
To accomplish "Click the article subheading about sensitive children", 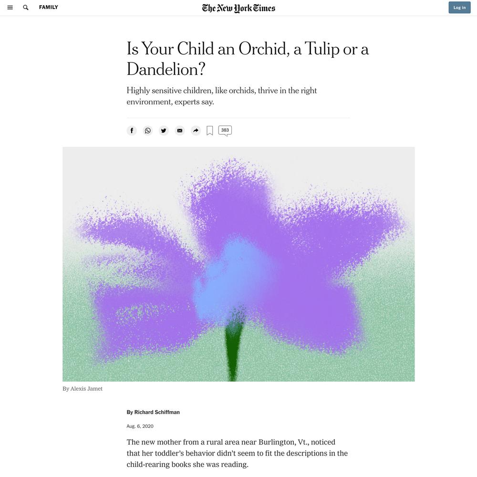I will tap(222, 96).
